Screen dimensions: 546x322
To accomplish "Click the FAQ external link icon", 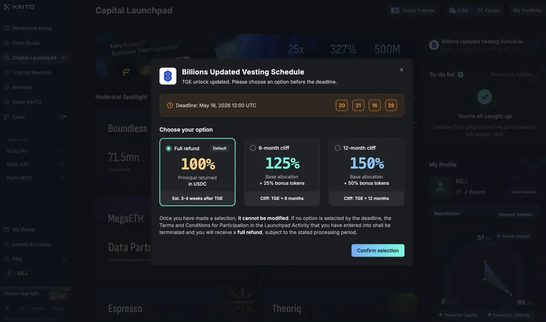I will pyautogui.click(x=64, y=259).
